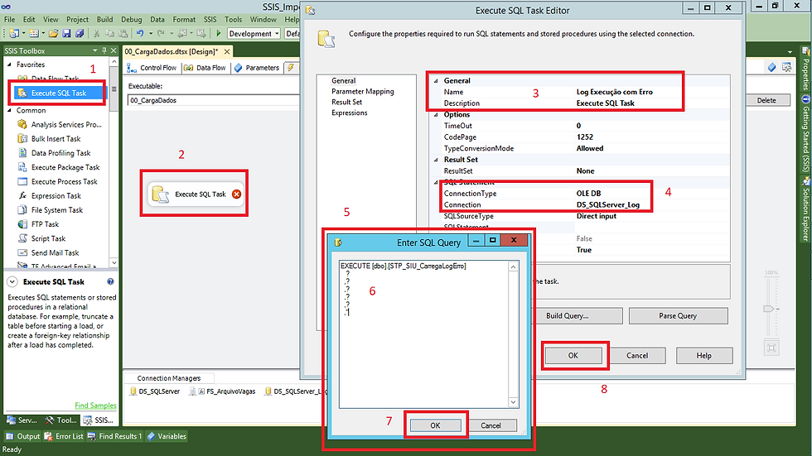
Task: Click the Cut scissors icon
Action: point(96,34)
